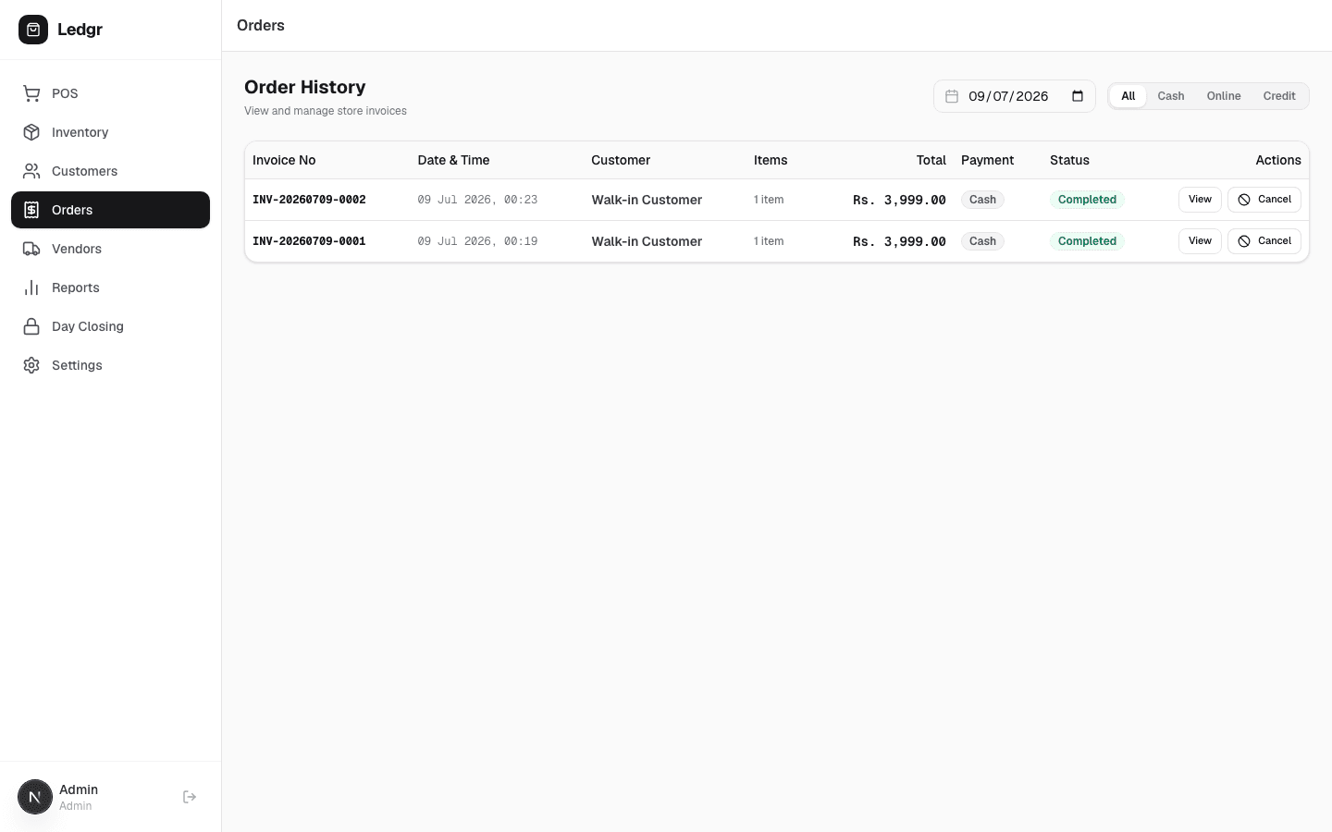Image resolution: width=1332 pixels, height=832 pixels.
Task: Click the Status column header
Action: click(x=1069, y=160)
